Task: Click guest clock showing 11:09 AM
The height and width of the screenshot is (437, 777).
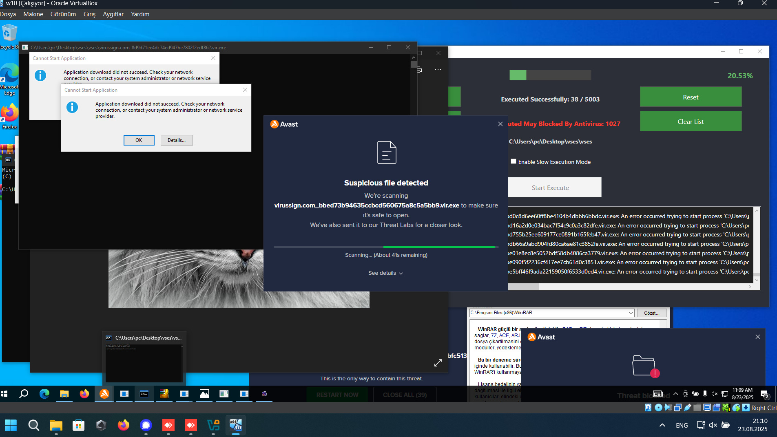Action: (742, 394)
